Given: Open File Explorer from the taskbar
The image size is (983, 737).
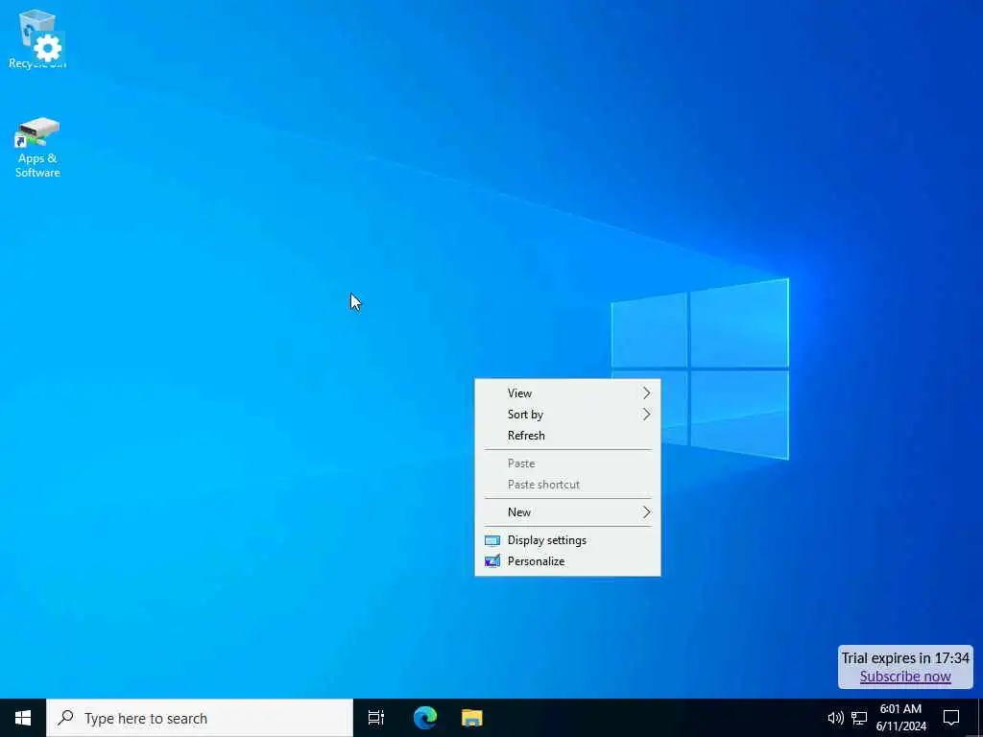Looking at the screenshot, I should click(x=472, y=718).
